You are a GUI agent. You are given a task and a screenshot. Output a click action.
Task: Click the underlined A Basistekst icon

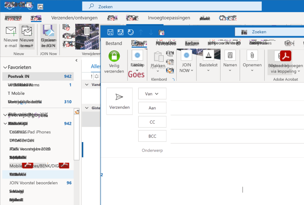(x=209, y=55)
